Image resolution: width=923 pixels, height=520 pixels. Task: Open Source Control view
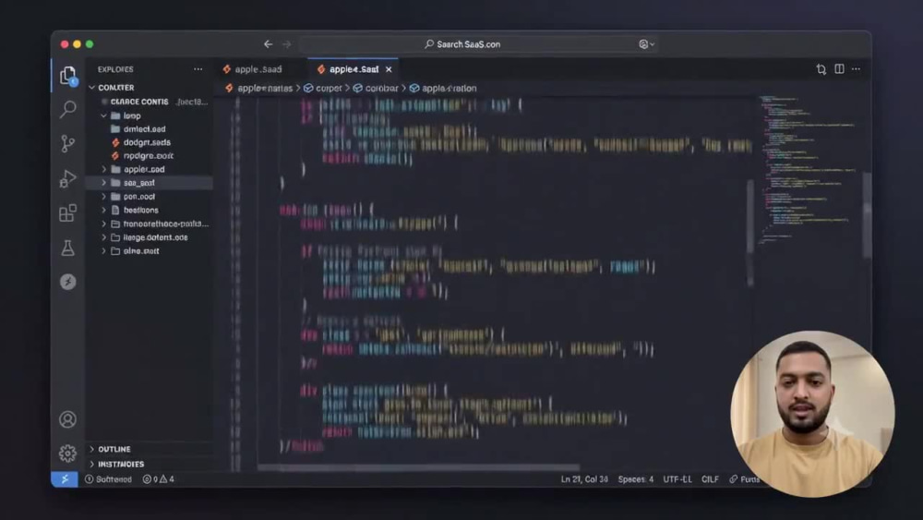(67, 144)
